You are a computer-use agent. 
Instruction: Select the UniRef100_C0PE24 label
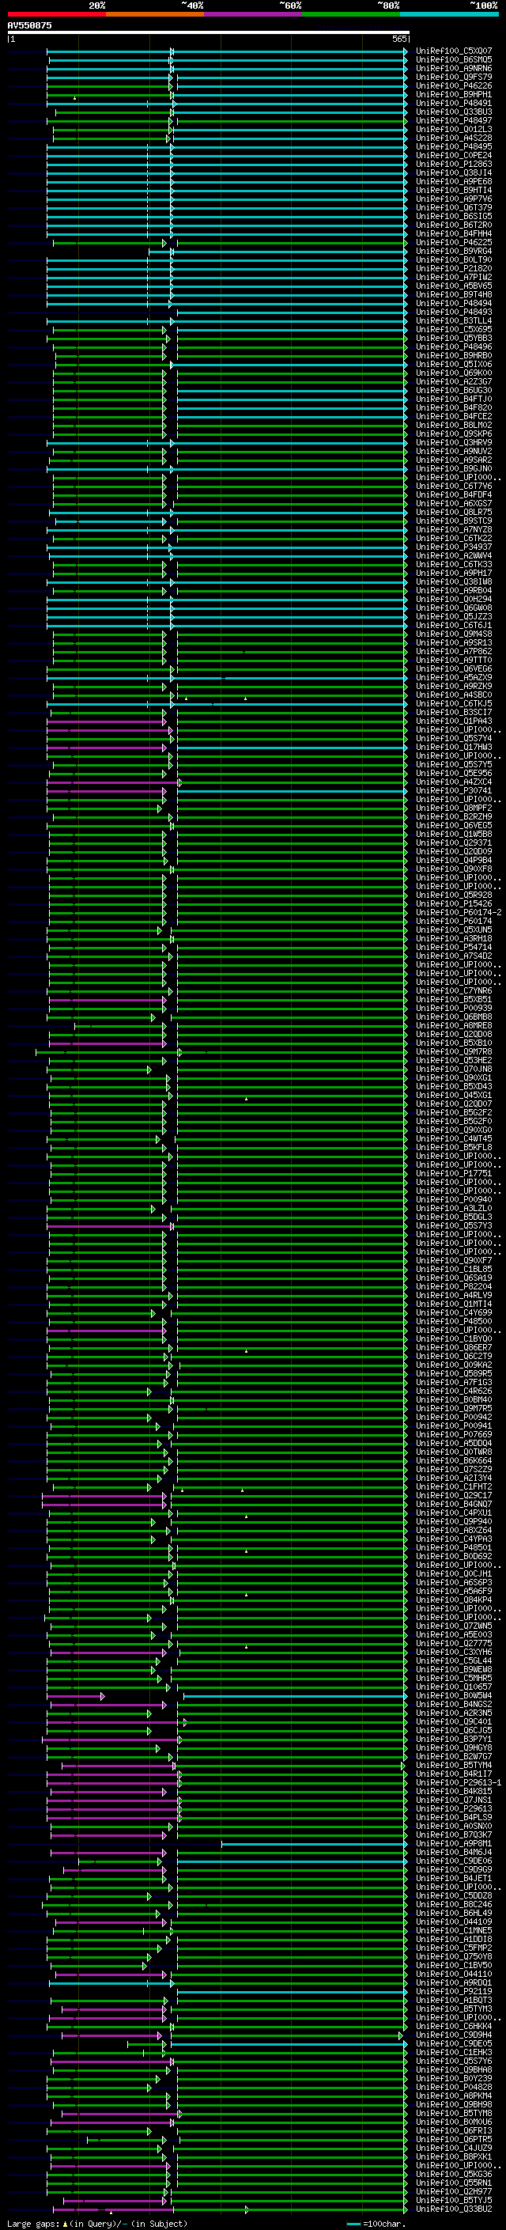(454, 155)
